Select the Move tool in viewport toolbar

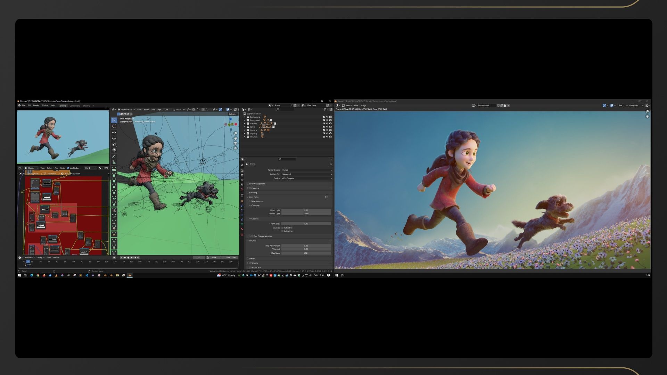[114, 132]
